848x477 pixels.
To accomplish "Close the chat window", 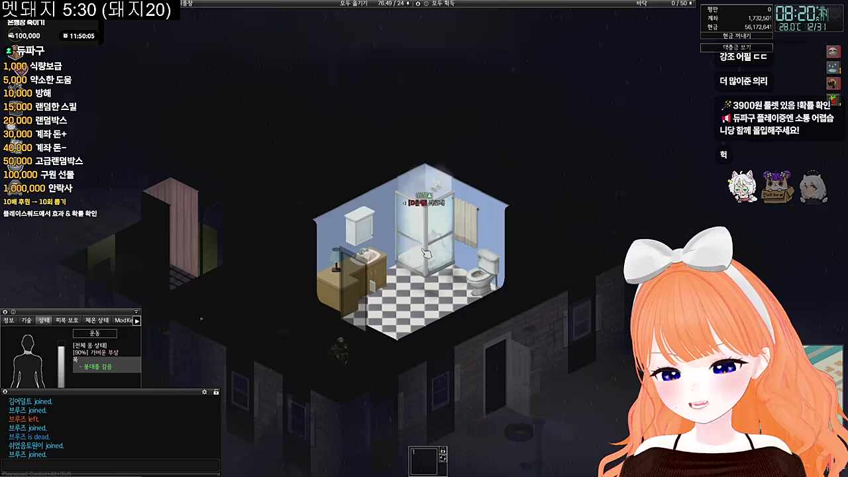I will coord(5,392).
